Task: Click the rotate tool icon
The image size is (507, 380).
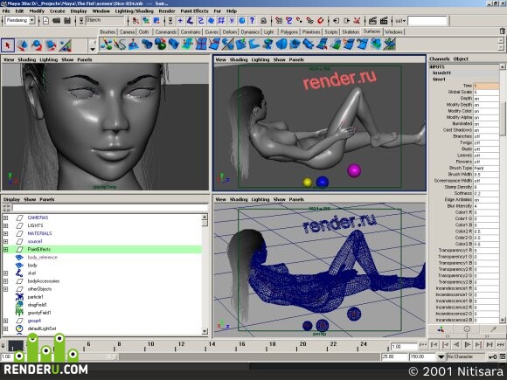Action: pos(36,45)
